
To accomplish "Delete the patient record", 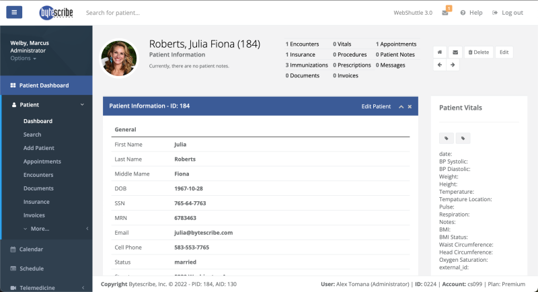I will click(x=479, y=52).
